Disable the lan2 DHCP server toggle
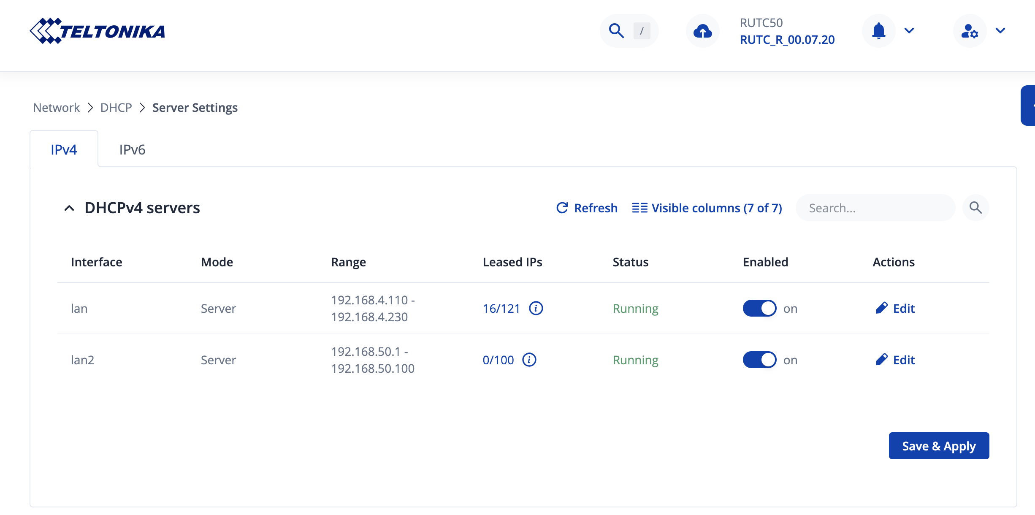The image size is (1035, 515). [759, 360]
